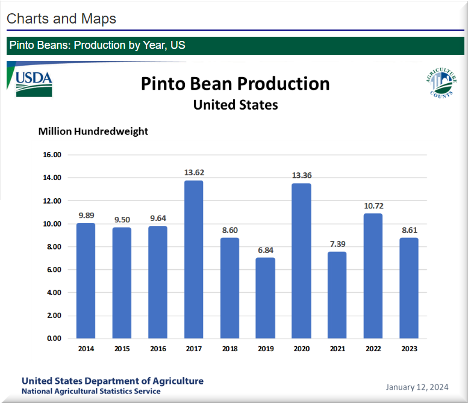Click the USDA logo
Screen dimensions: 468x403
coord(34,83)
